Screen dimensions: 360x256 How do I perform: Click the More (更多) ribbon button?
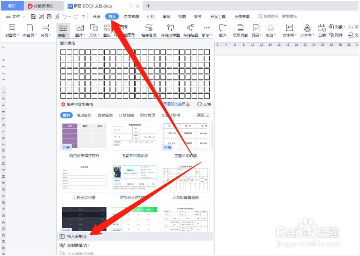(207, 30)
